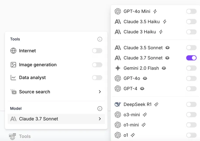200x141 pixels.
Task: Switch on the o3-mini toggle
Action: [x=191, y=115]
